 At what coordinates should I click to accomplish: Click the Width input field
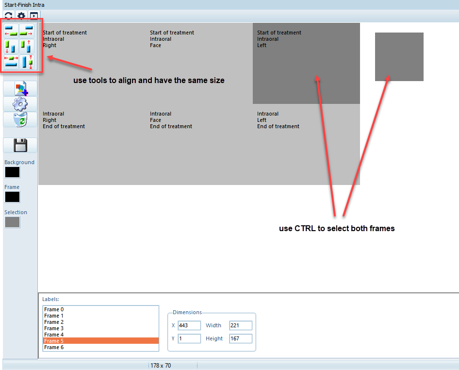pyautogui.click(x=241, y=325)
